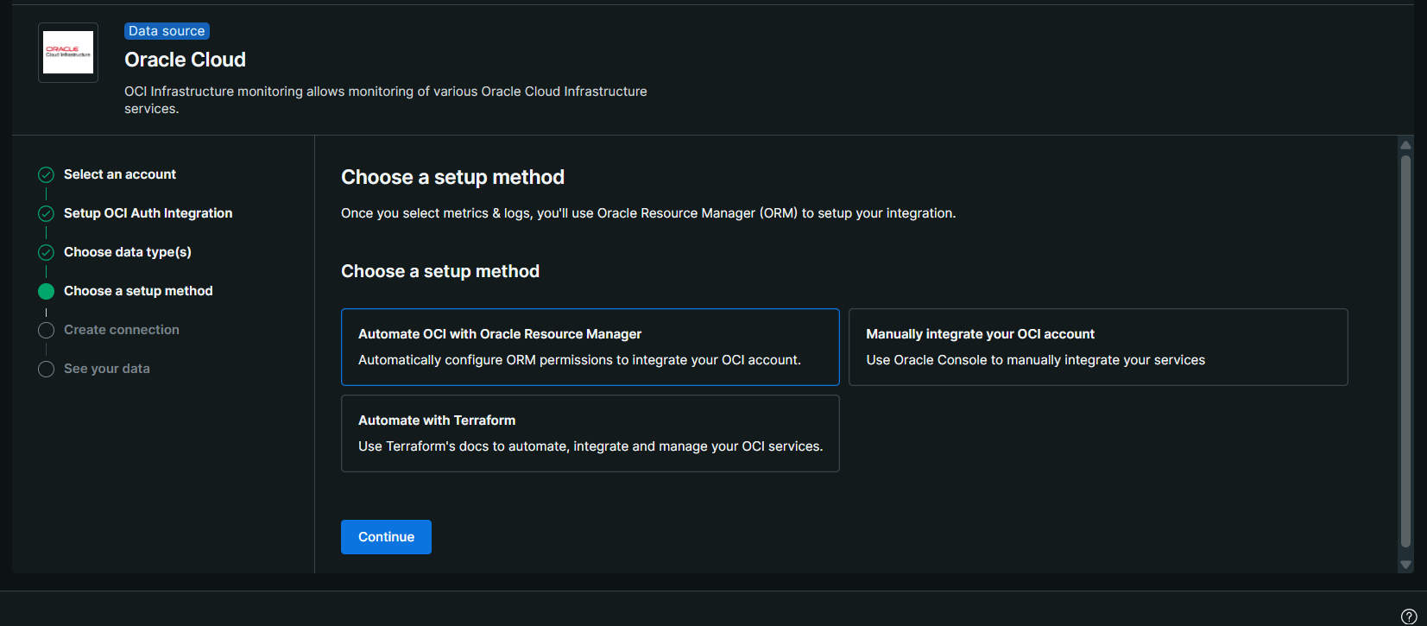The height and width of the screenshot is (626, 1427).
Task: Click the active green setup method step dot
Action: coord(47,292)
